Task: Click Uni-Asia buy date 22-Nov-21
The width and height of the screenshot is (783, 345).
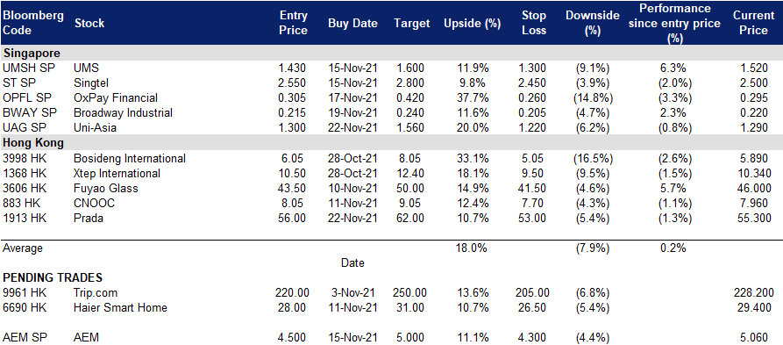Action: [x=352, y=128]
